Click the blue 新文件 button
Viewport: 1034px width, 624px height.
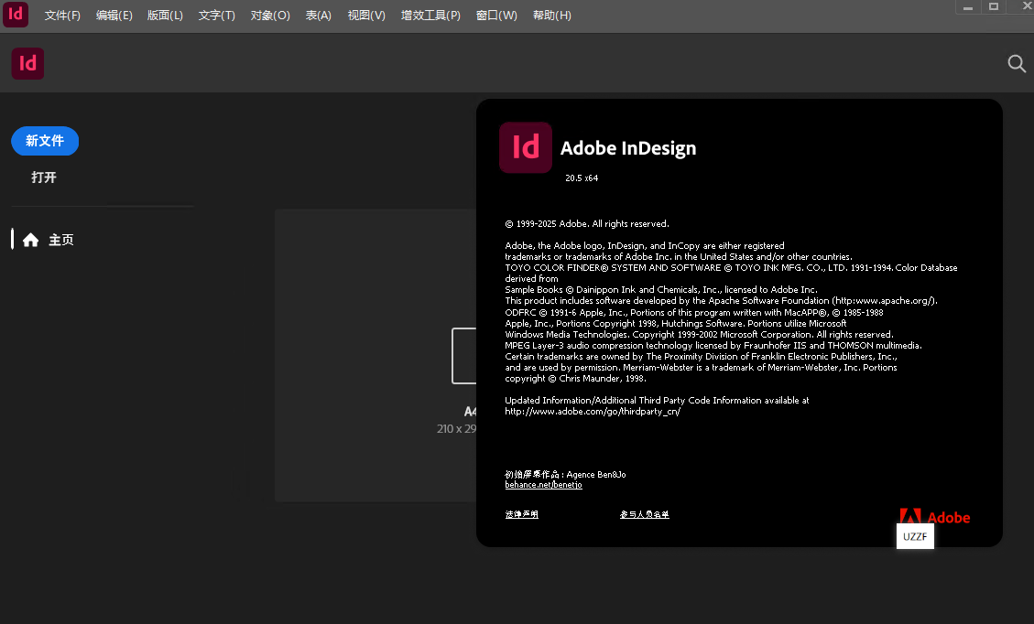45,141
